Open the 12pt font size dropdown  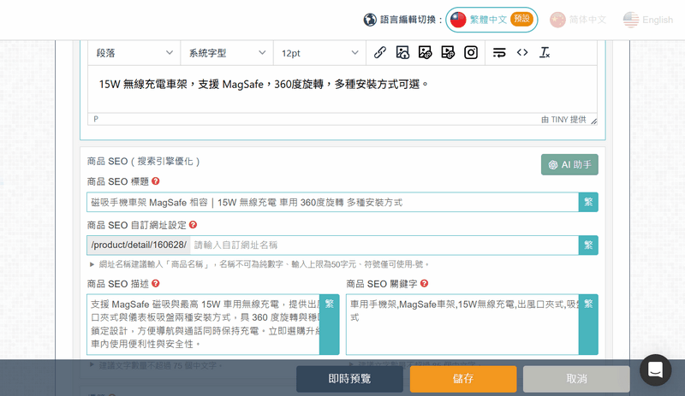[319, 53]
